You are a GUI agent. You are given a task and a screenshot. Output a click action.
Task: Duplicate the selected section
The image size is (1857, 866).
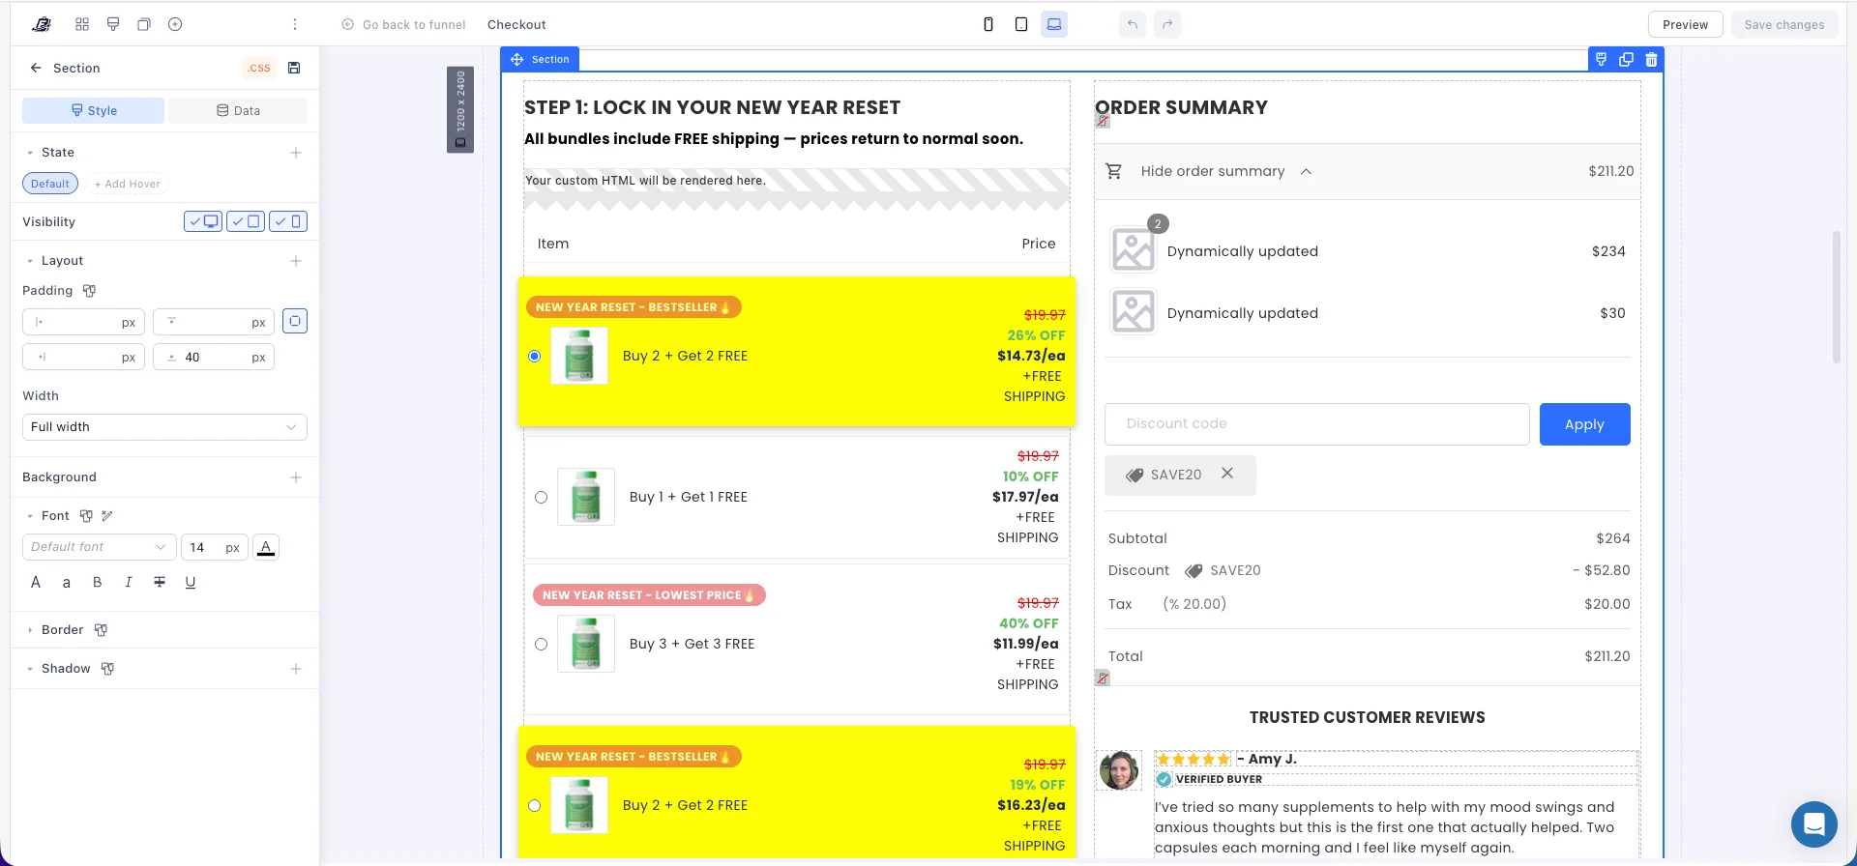click(x=1627, y=59)
